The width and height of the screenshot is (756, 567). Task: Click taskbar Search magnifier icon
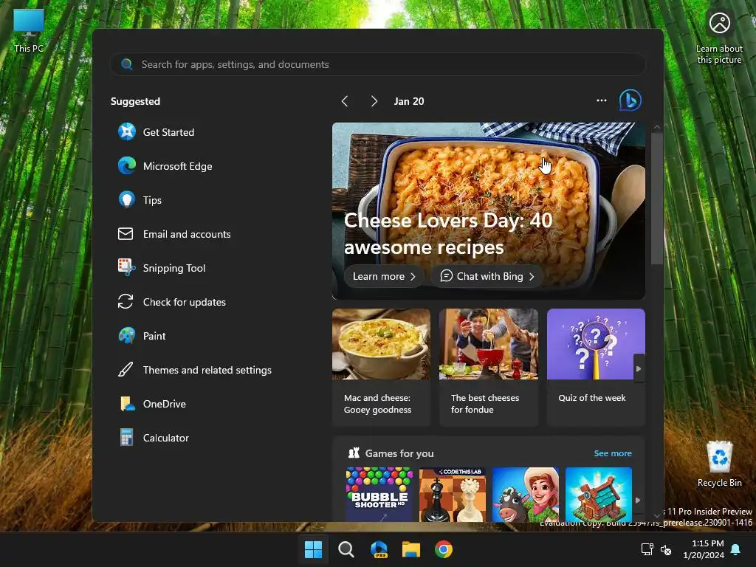[x=346, y=549]
